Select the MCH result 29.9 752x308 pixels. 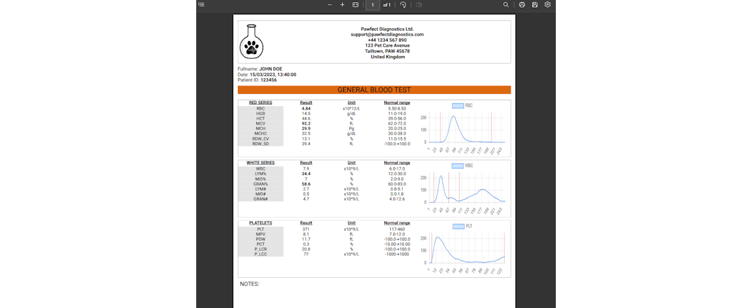pos(306,129)
